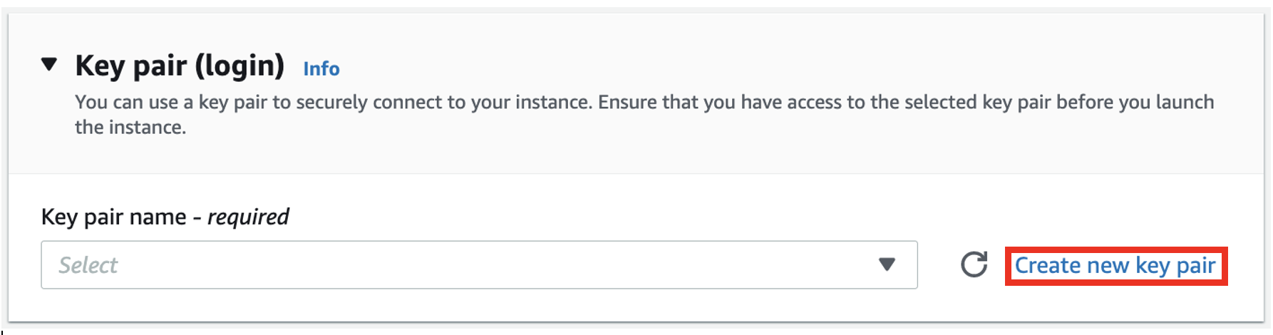View key pair login info help
Image resolution: width=1273 pixels, height=335 pixels.
coord(321,68)
